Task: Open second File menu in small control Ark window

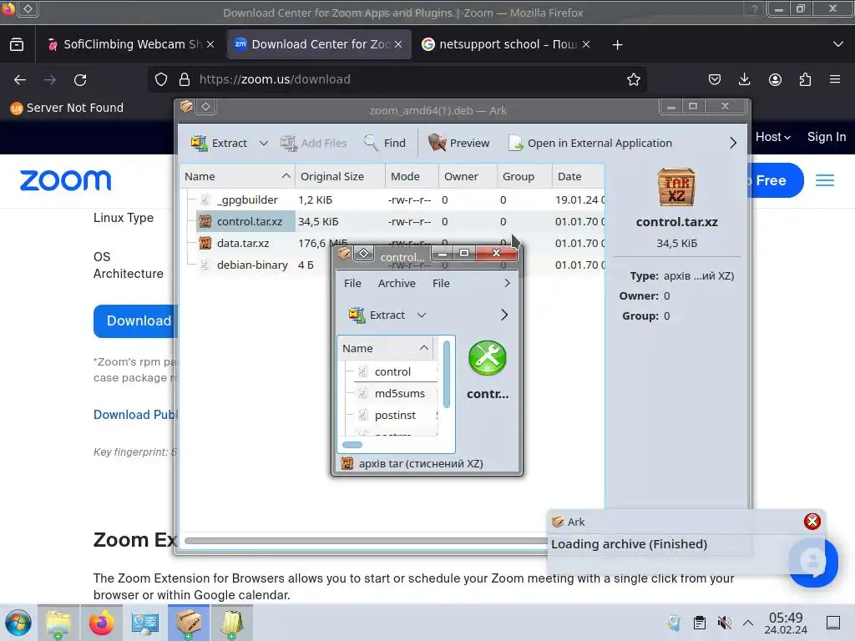Action: coord(441,284)
